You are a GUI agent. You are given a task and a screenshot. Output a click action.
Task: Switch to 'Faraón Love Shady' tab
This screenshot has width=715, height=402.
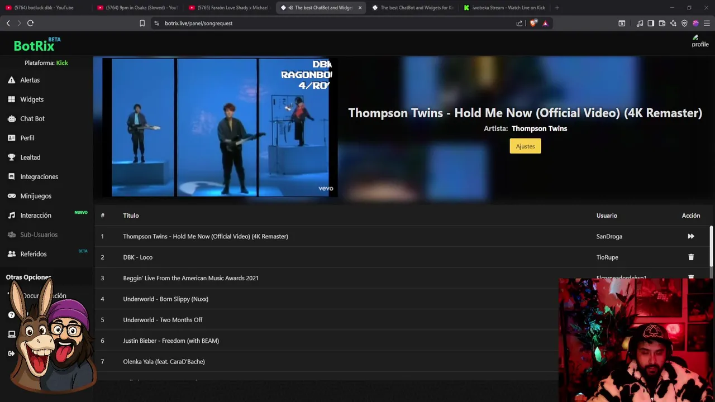coord(229,8)
